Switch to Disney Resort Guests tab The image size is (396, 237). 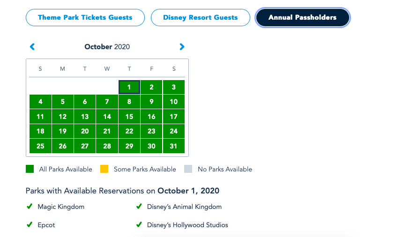[x=200, y=18]
